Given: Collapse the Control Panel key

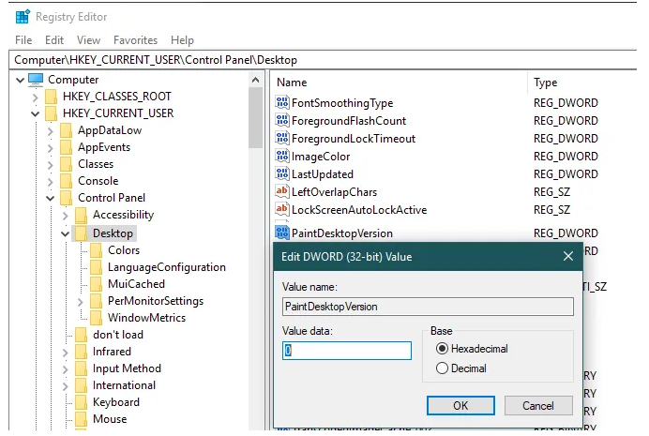Looking at the screenshot, I should (x=50, y=199).
